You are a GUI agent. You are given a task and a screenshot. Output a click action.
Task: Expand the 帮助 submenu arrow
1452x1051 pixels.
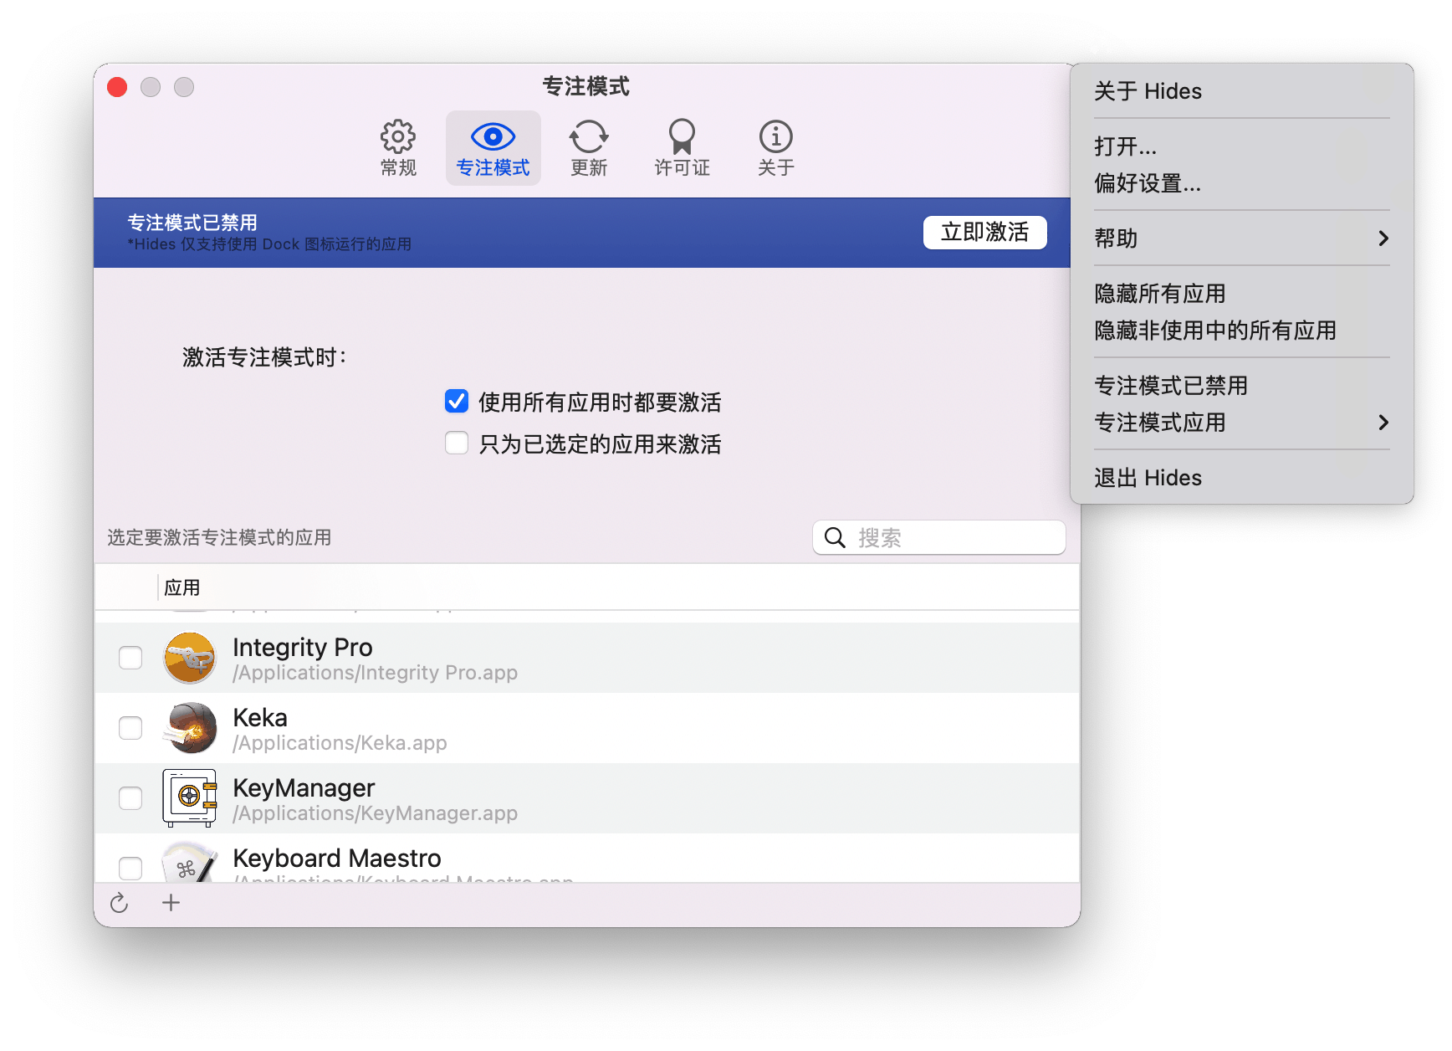(x=1383, y=238)
